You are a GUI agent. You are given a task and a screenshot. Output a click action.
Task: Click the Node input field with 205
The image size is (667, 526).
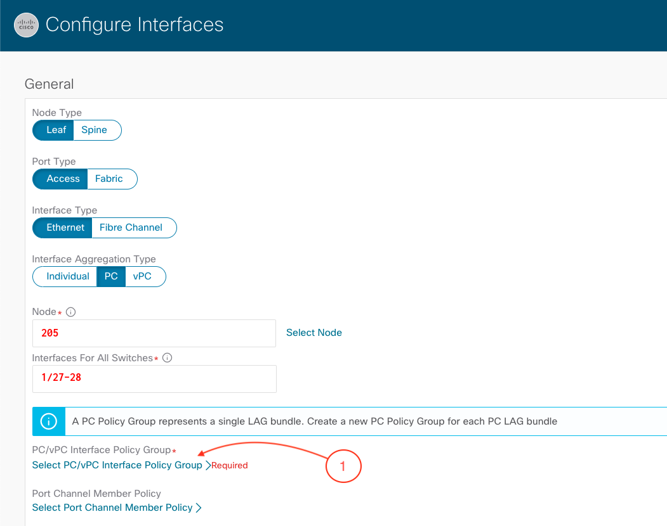click(x=154, y=333)
